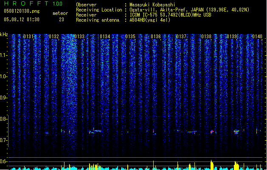Click the 0.6 kHz axis tick label
This screenshot has width=267, height=170.
3,161
